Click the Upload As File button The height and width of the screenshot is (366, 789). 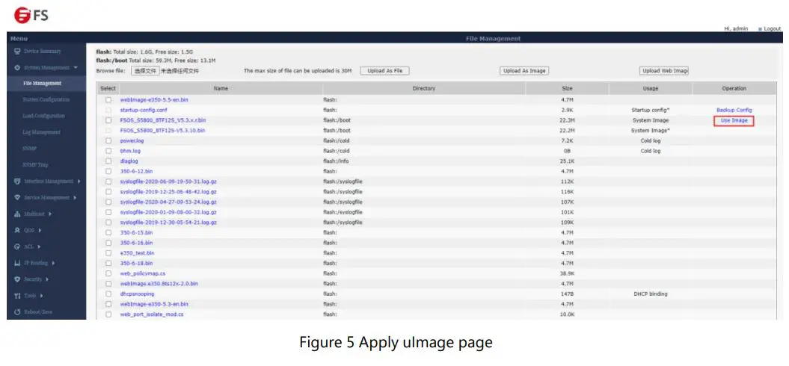pyautogui.click(x=385, y=71)
